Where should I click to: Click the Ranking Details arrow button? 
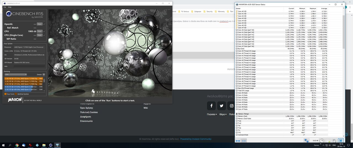44,75
